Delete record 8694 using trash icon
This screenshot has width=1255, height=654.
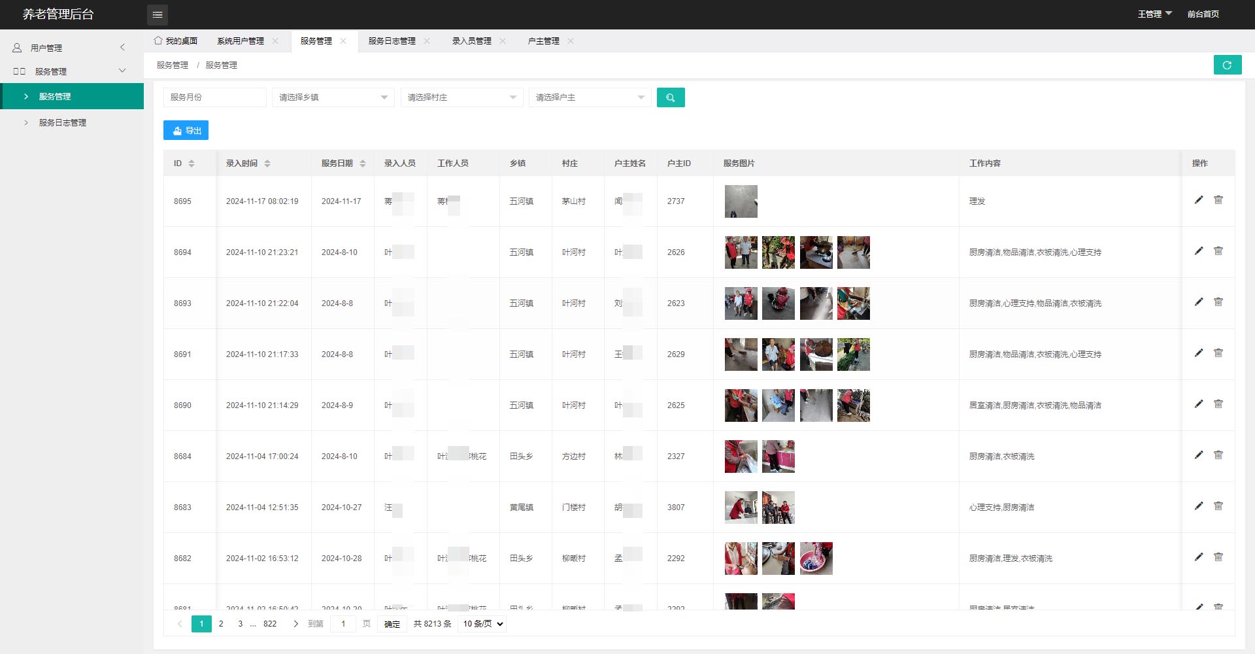1218,251
